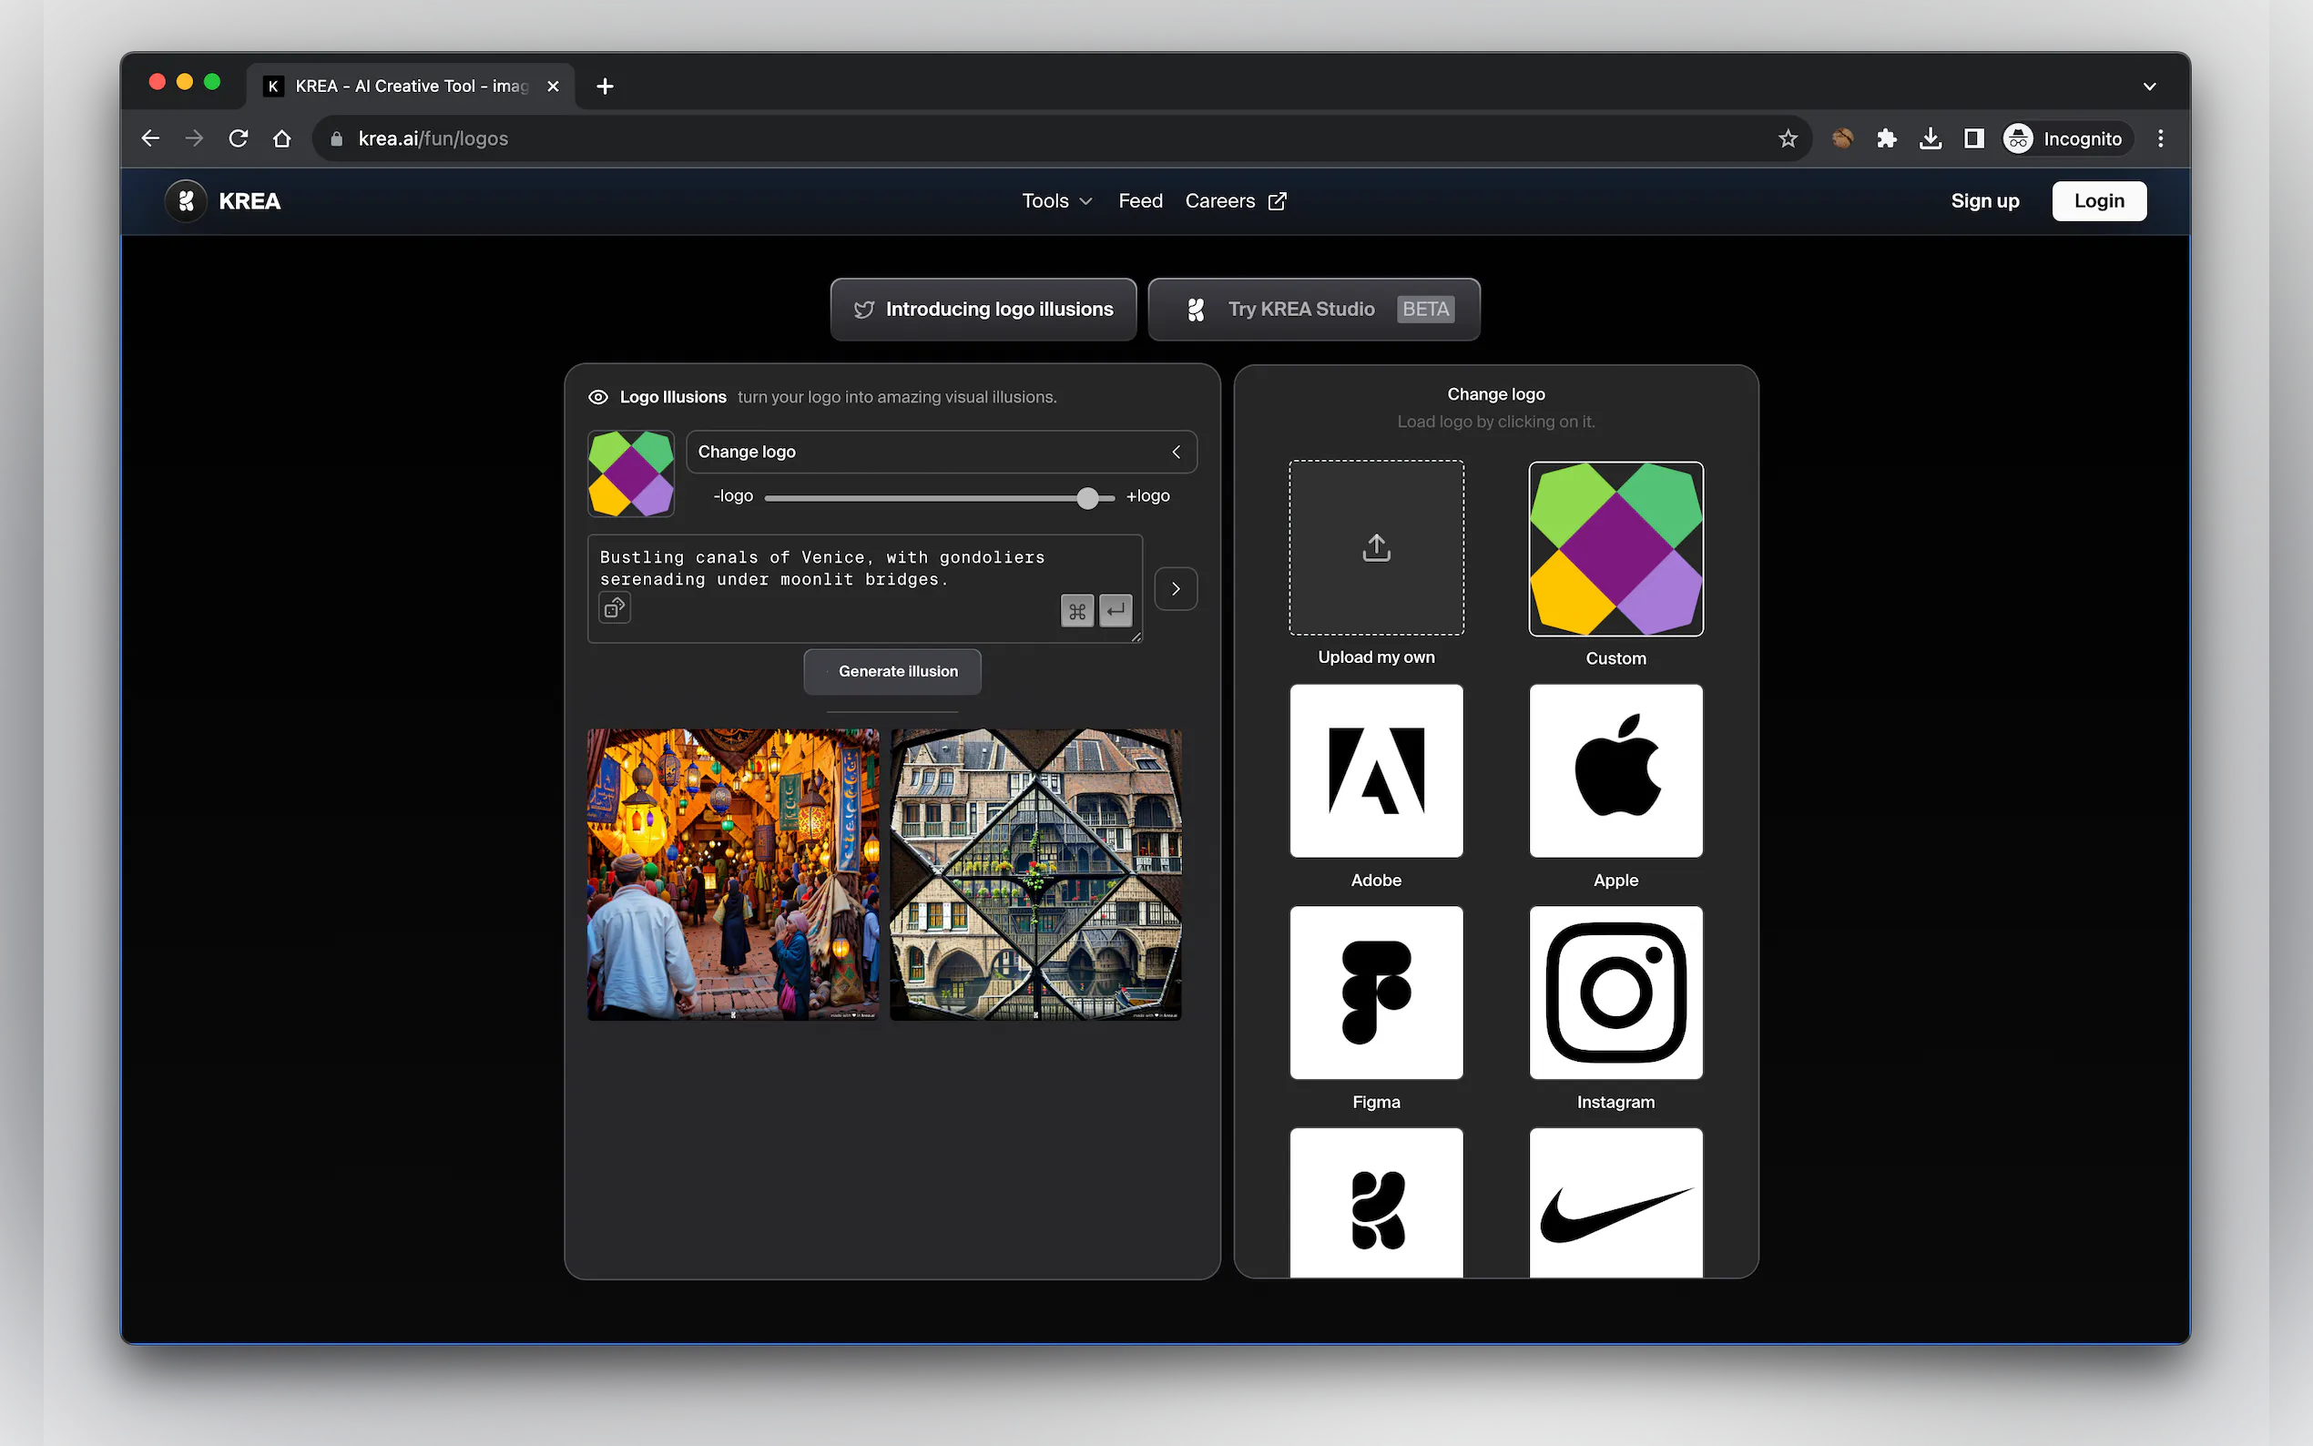This screenshot has width=2313, height=1446.
Task: Open a new browser tab
Action: pos(605,87)
